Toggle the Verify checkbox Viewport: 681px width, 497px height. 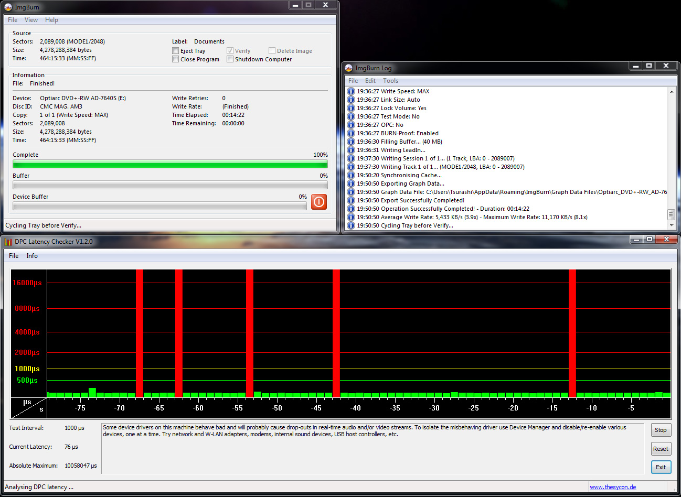(230, 51)
